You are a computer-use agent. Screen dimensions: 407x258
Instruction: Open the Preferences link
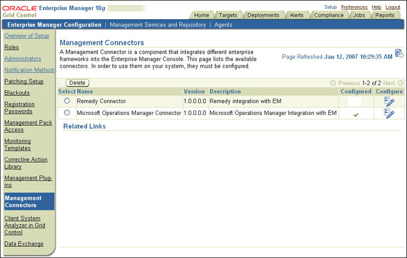(x=354, y=7)
